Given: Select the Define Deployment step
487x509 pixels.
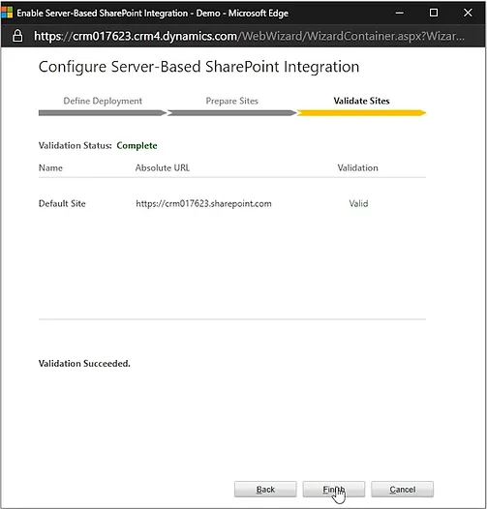Looking at the screenshot, I should point(103,101).
